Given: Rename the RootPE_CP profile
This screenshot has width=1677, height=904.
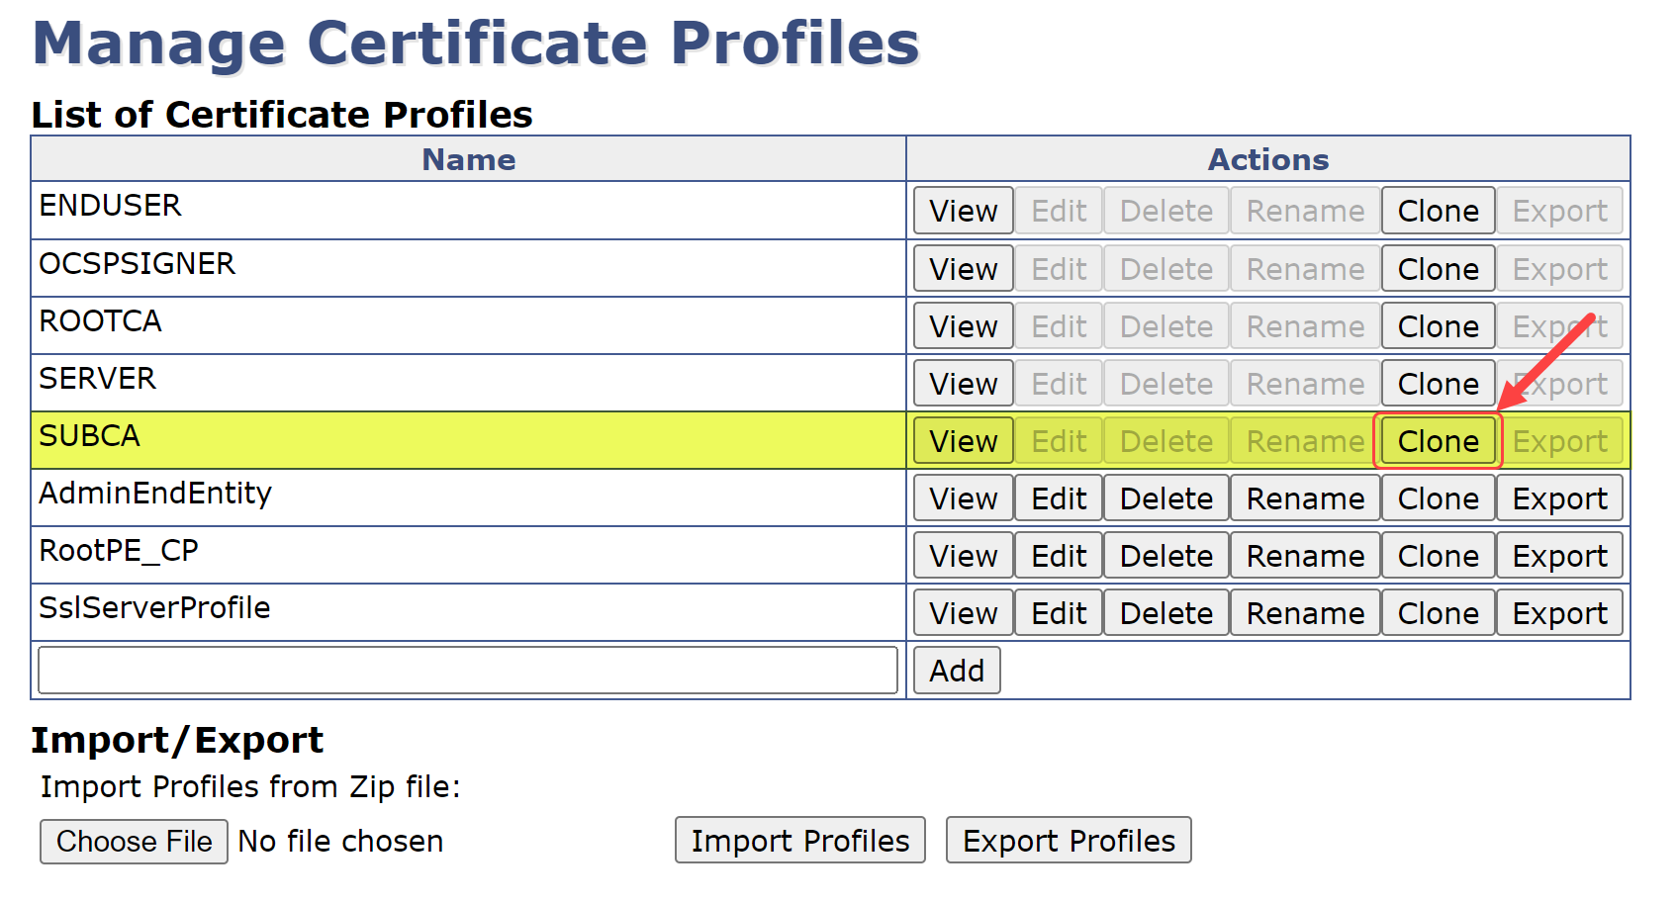Looking at the screenshot, I should coord(1305,556).
